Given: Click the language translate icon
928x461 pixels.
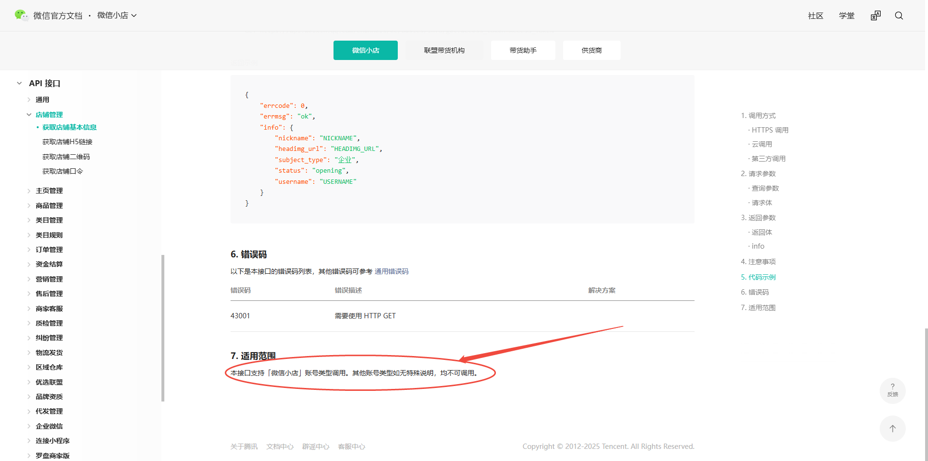Looking at the screenshot, I should pos(876,15).
